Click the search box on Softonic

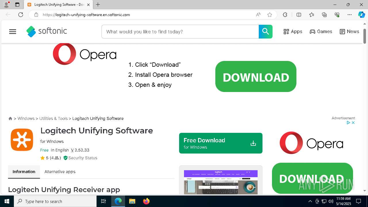tap(180, 32)
